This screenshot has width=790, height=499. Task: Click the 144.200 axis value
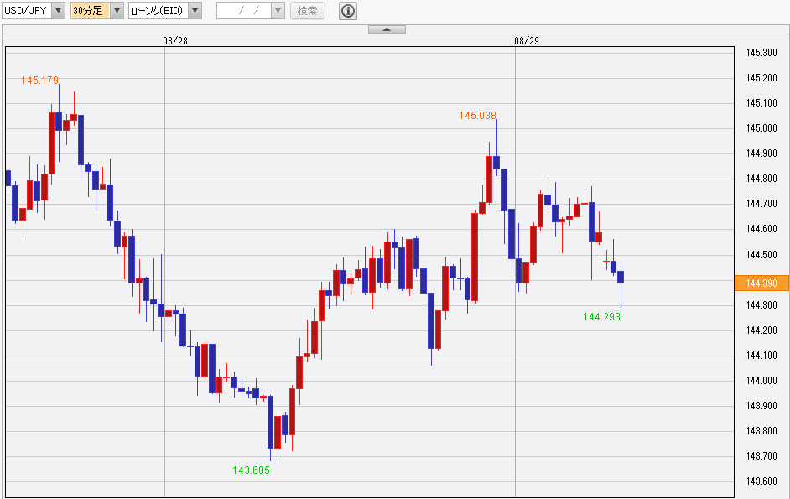(761, 330)
